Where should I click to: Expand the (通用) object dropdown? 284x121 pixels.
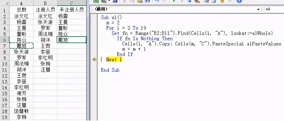tap(258, 9)
